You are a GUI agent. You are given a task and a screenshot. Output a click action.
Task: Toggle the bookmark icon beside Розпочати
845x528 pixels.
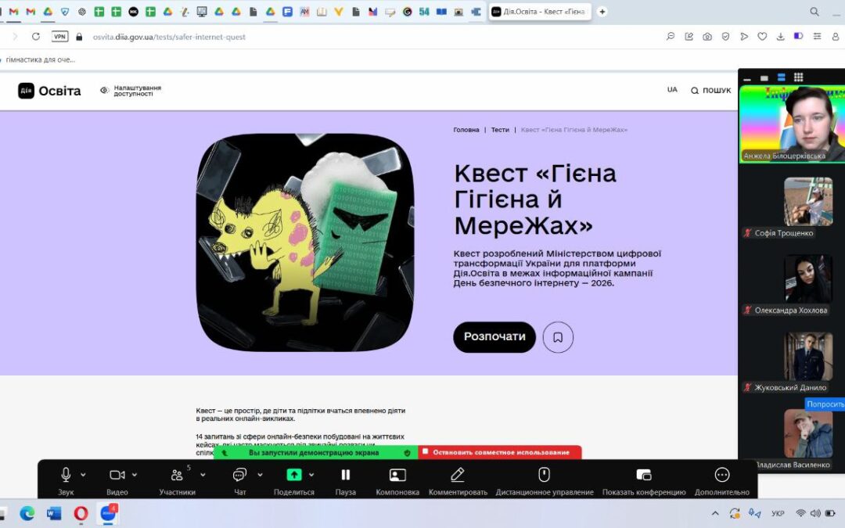tap(558, 337)
